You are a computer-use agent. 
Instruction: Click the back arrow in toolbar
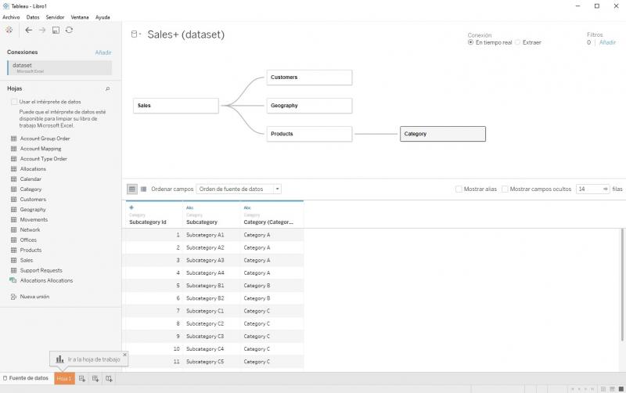coord(29,30)
